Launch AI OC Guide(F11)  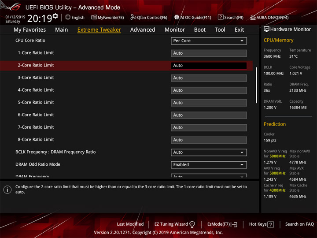pos(193,17)
